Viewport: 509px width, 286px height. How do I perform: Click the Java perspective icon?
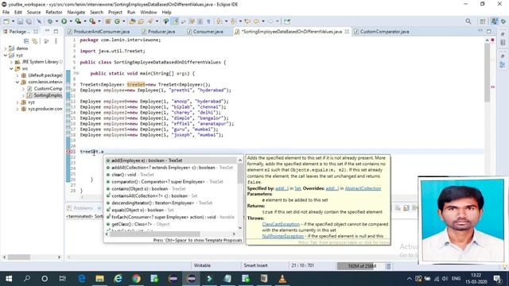coord(494,21)
